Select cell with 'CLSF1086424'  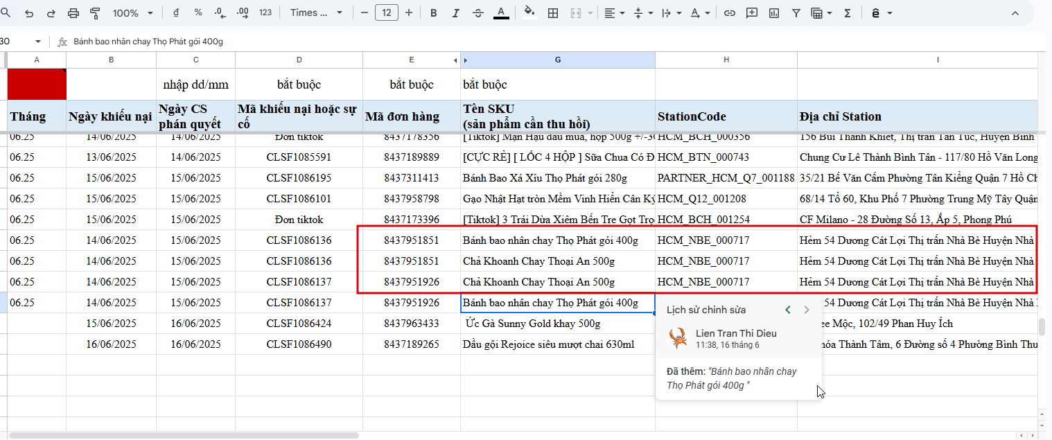(299, 324)
